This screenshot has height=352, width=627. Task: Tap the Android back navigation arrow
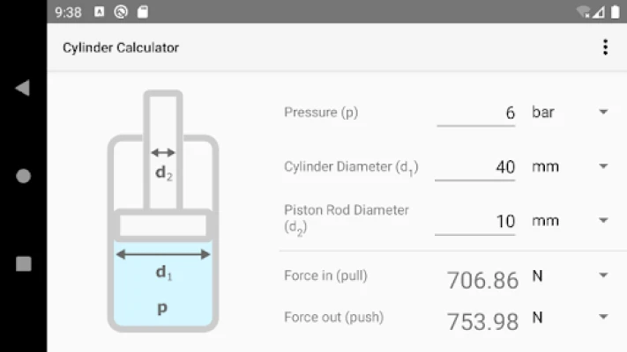point(23,88)
